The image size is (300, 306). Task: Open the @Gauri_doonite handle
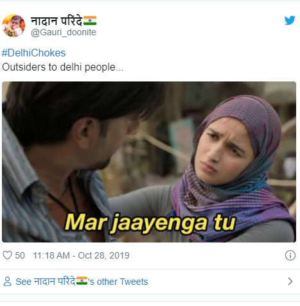pos(64,32)
